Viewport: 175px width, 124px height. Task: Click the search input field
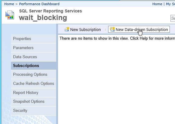[173, 18]
